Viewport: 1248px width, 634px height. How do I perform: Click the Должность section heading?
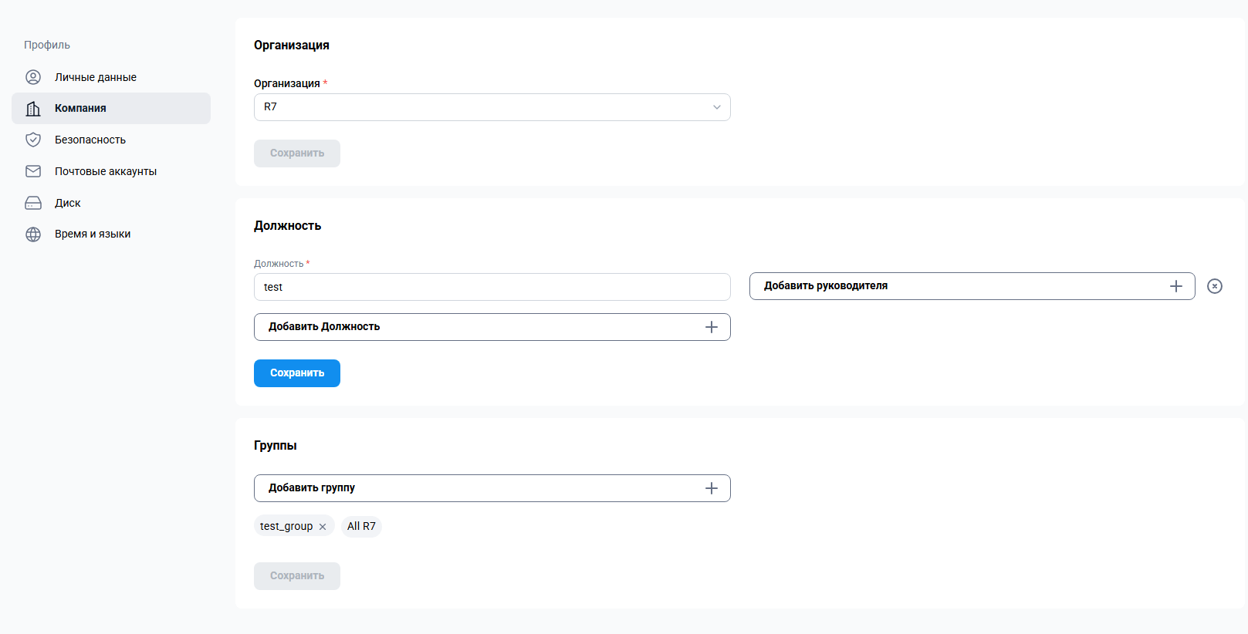(288, 226)
